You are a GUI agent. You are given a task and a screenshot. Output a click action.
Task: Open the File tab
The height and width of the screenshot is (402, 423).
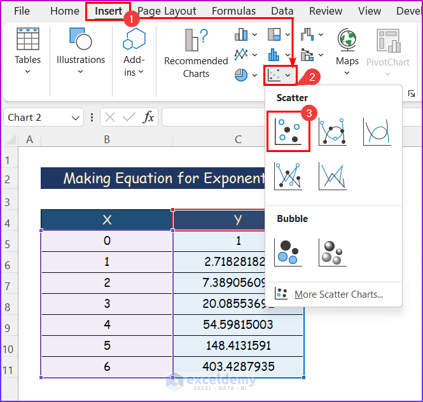(x=22, y=11)
